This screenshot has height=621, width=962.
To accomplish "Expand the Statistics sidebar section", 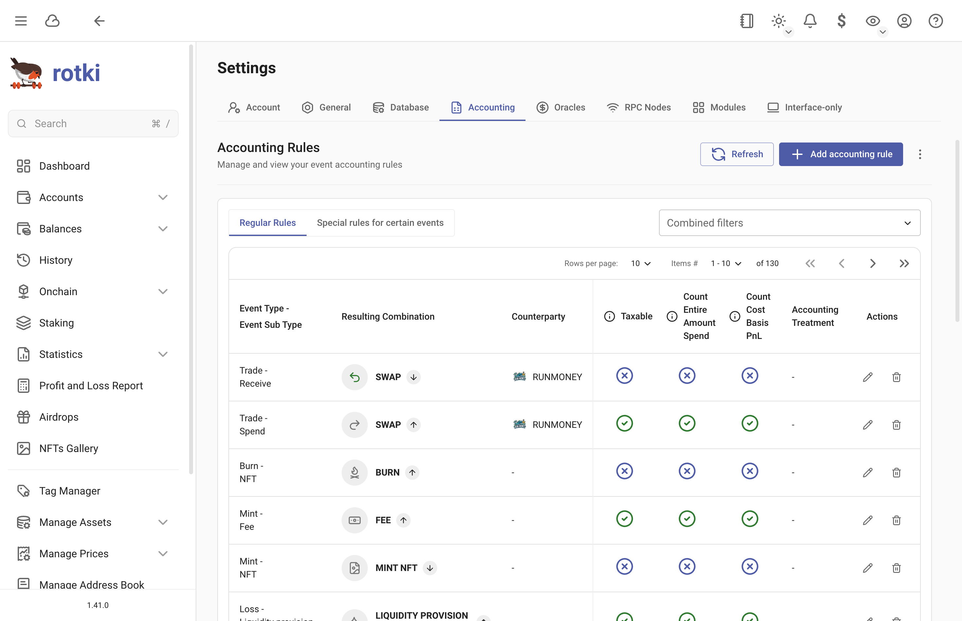I will 93,354.
